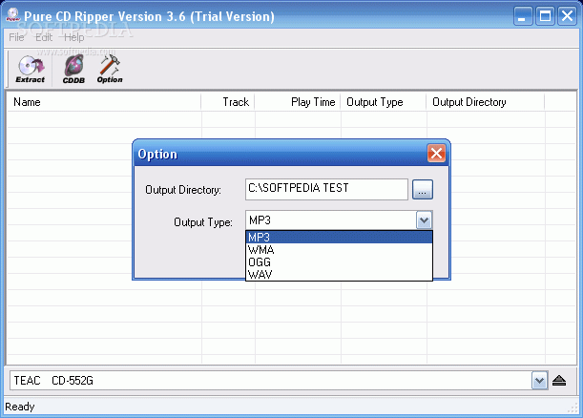Choose OGG output format
The width and height of the screenshot is (583, 418).
339,262
